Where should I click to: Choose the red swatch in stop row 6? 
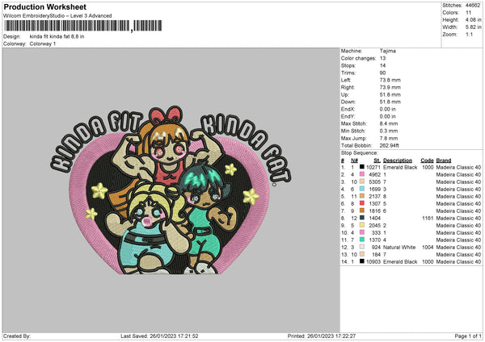click(361, 203)
